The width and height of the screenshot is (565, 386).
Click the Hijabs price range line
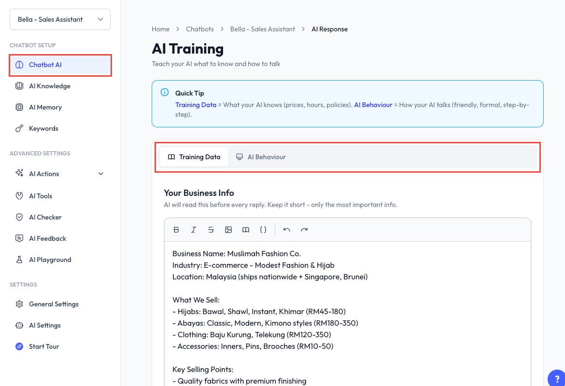pyautogui.click(x=259, y=312)
